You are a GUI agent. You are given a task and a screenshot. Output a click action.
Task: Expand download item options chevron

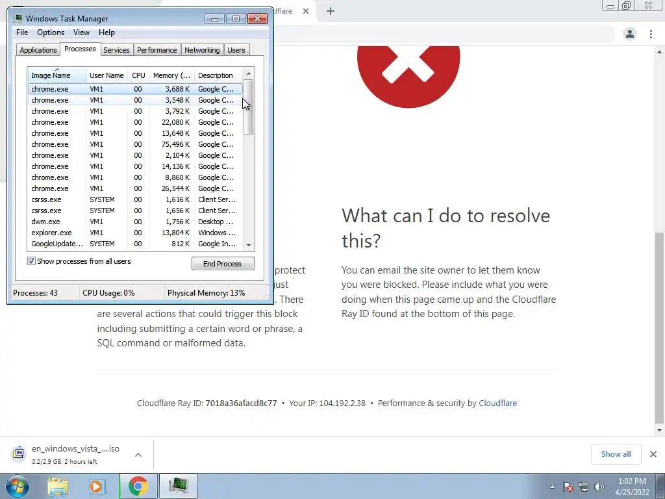[138, 454]
